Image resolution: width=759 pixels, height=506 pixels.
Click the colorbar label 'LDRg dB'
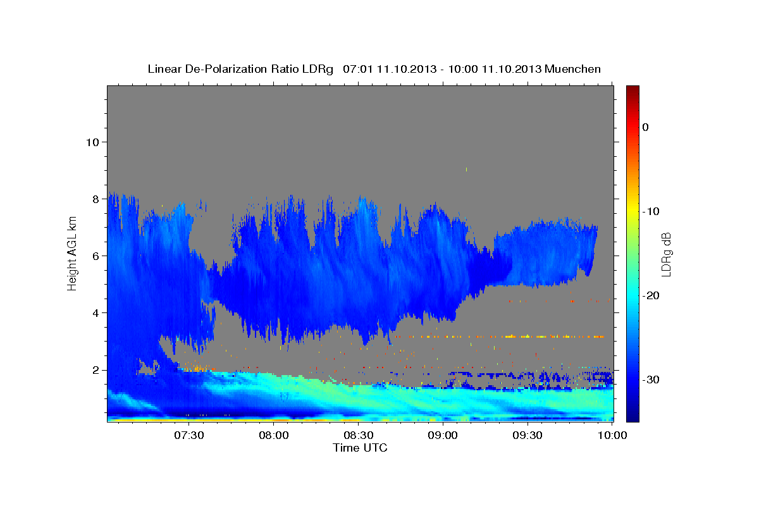click(x=666, y=254)
